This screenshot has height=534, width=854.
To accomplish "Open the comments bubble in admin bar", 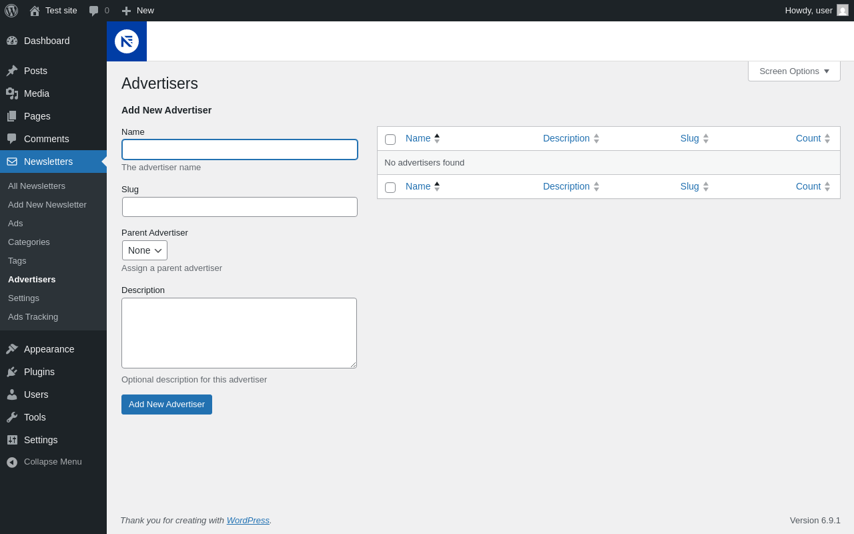I will click(94, 11).
